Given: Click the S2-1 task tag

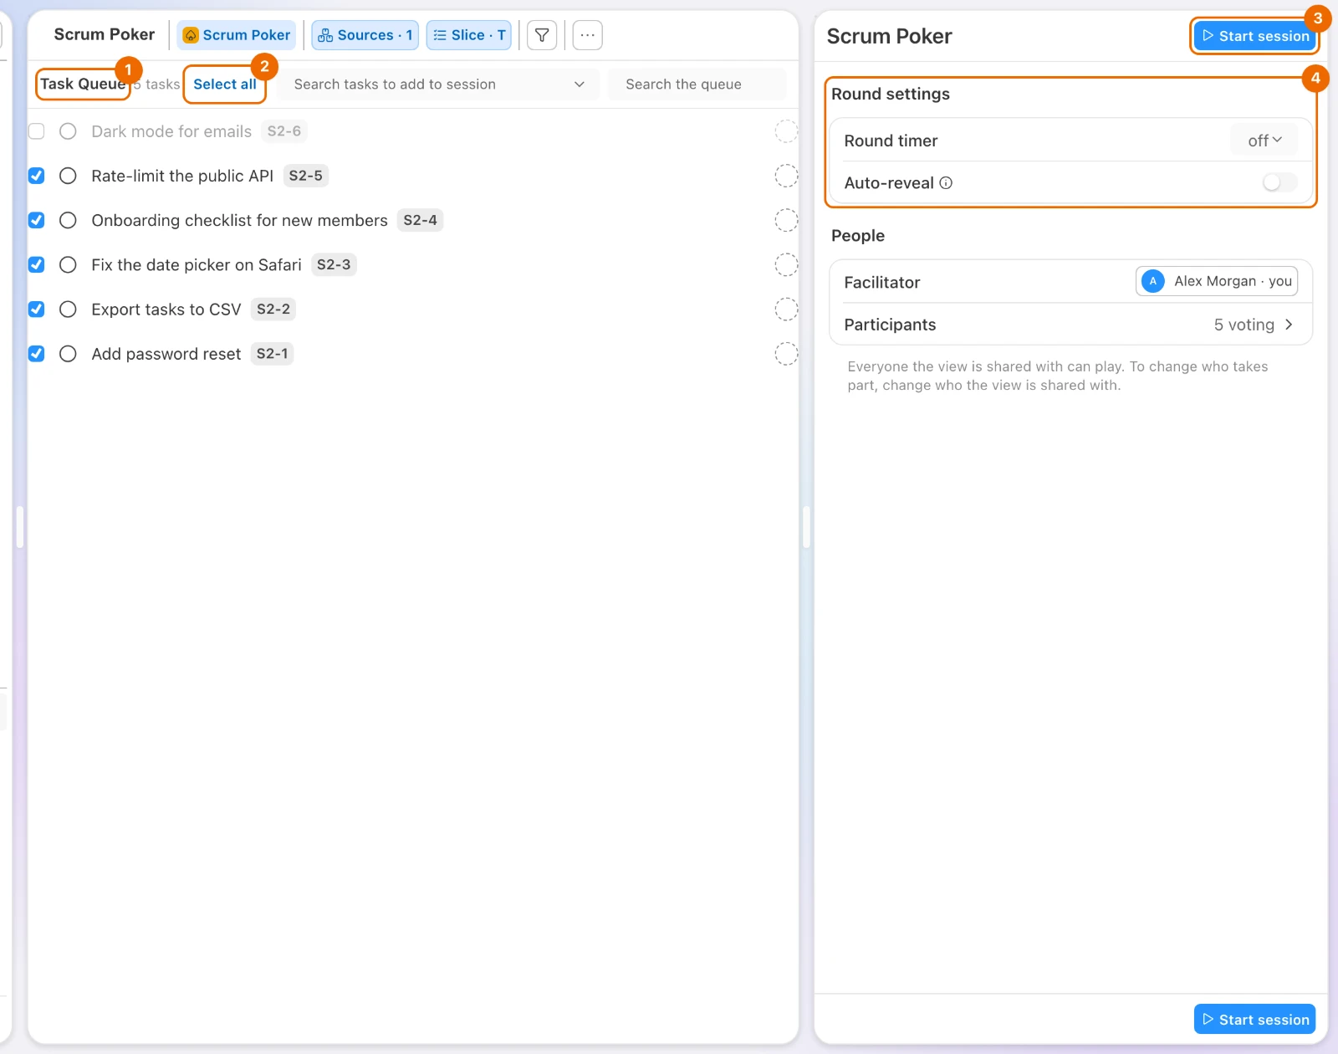Looking at the screenshot, I should coord(272,354).
